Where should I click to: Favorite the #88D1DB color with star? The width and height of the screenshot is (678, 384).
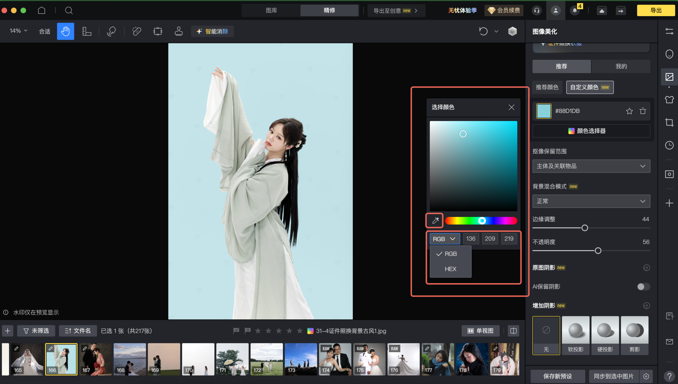coord(630,111)
